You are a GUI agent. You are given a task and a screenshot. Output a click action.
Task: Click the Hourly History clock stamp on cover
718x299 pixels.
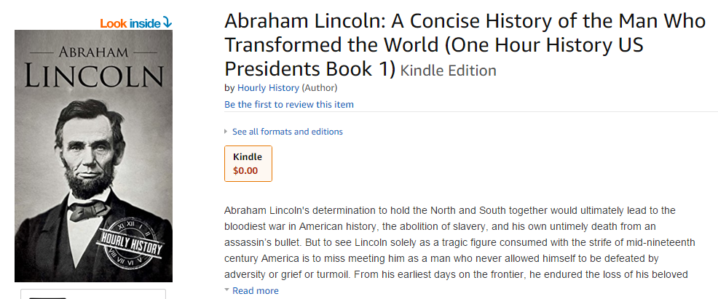pyautogui.click(x=132, y=242)
